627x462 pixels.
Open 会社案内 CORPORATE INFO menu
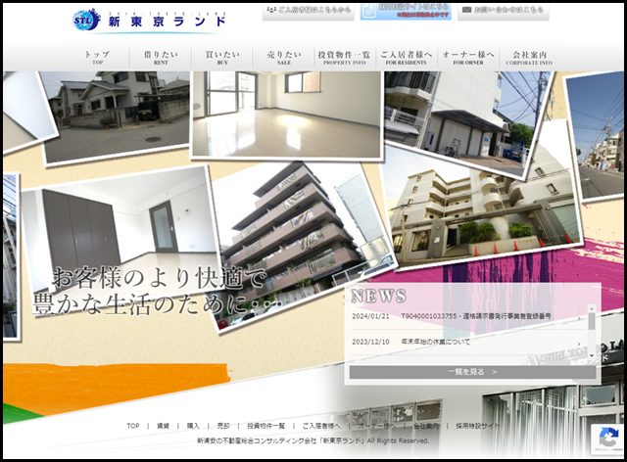tap(529, 58)
